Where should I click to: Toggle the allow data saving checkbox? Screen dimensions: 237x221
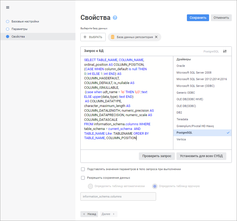83,178
